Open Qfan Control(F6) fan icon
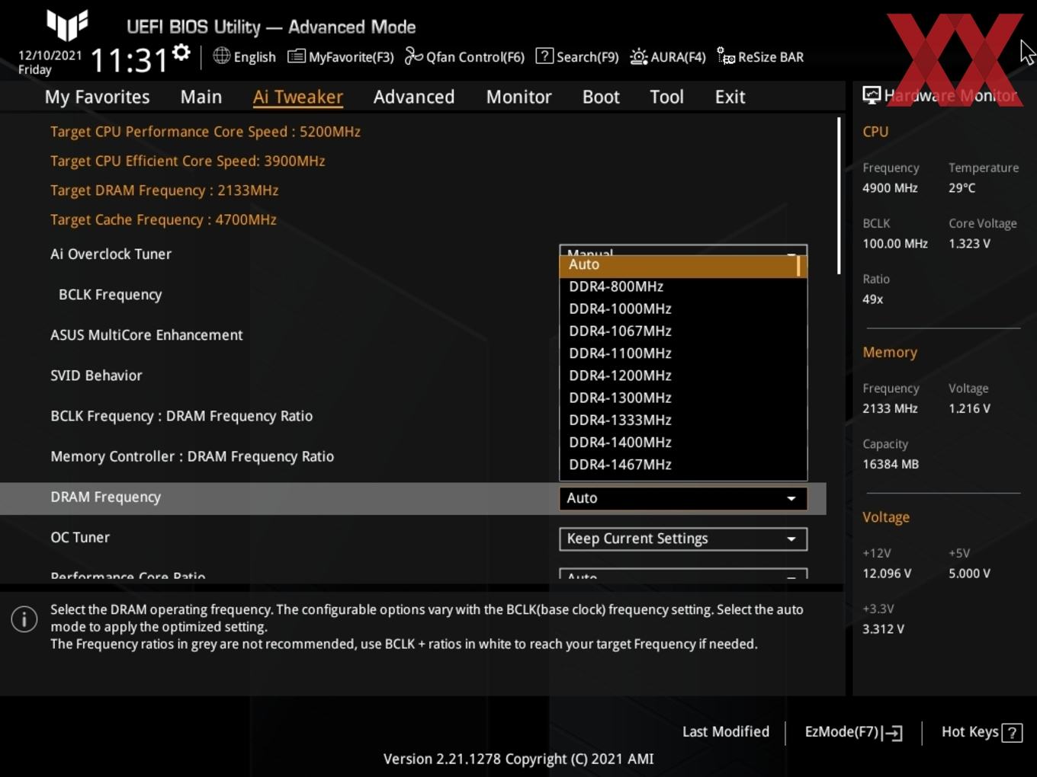 point(413,56)
